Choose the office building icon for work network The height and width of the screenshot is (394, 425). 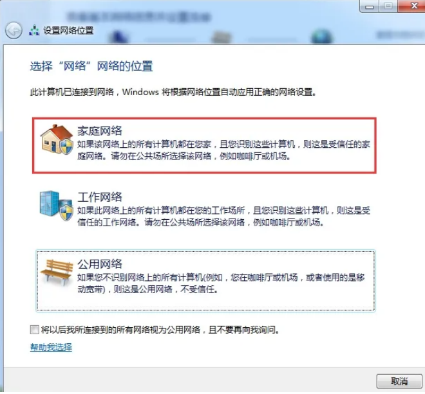point(56,206)
